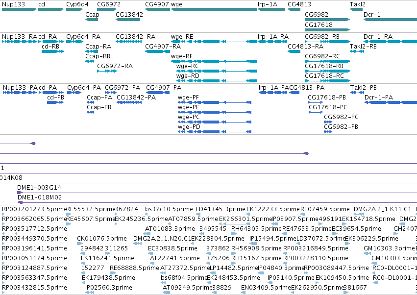
Task: Open the EN03409.5prime EST label
Action: pos(266,288)
